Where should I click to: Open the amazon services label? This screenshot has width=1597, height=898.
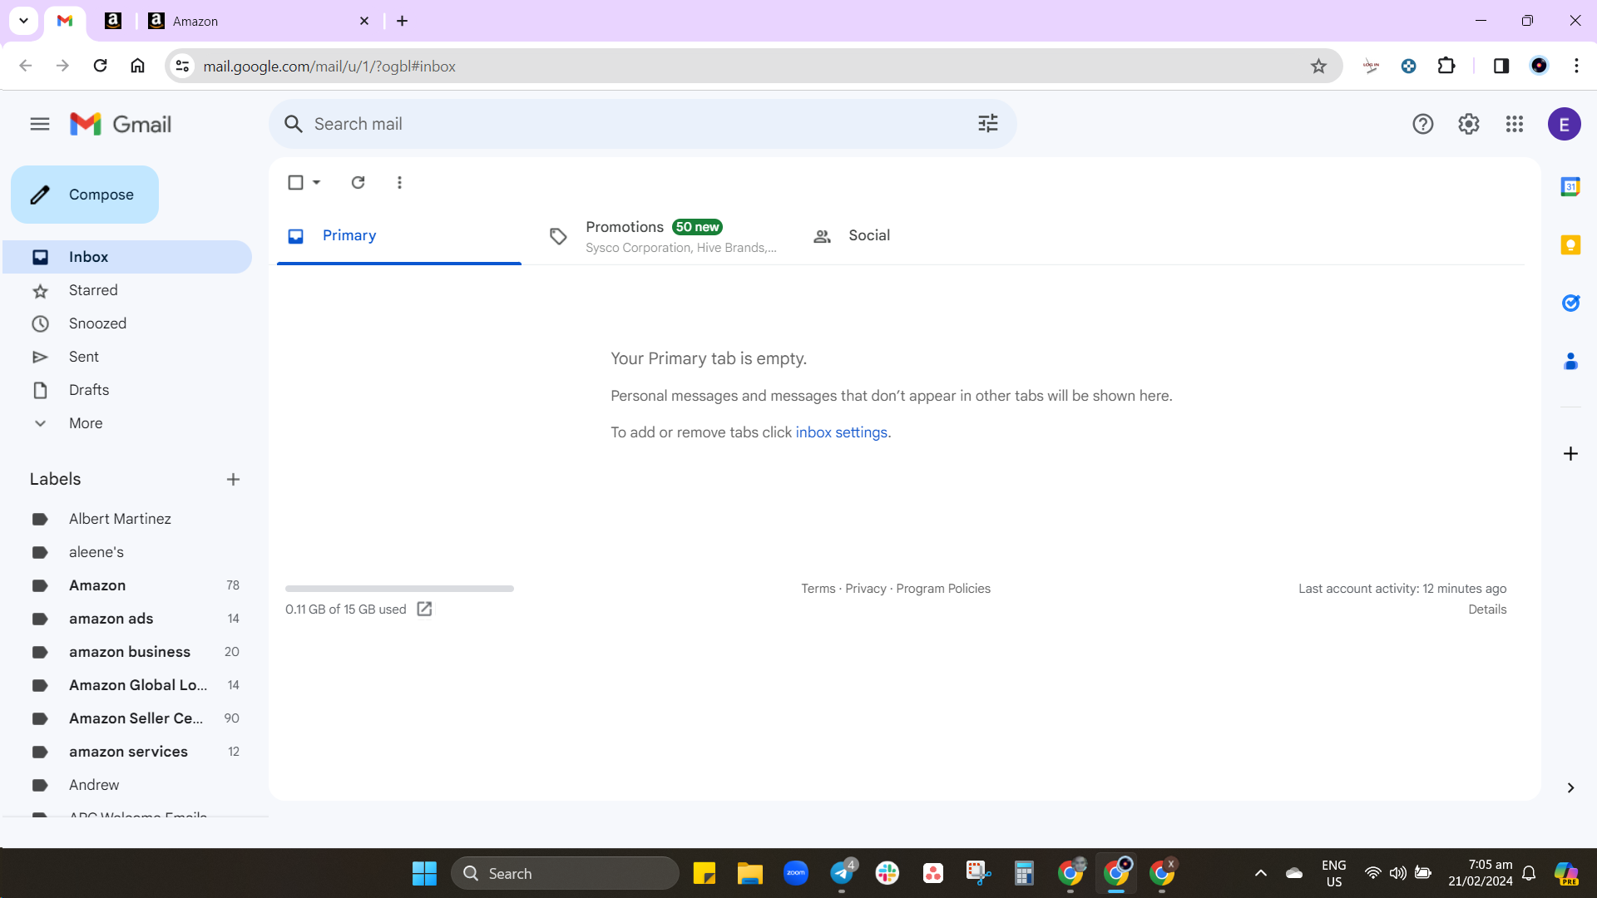coord(126,752)
